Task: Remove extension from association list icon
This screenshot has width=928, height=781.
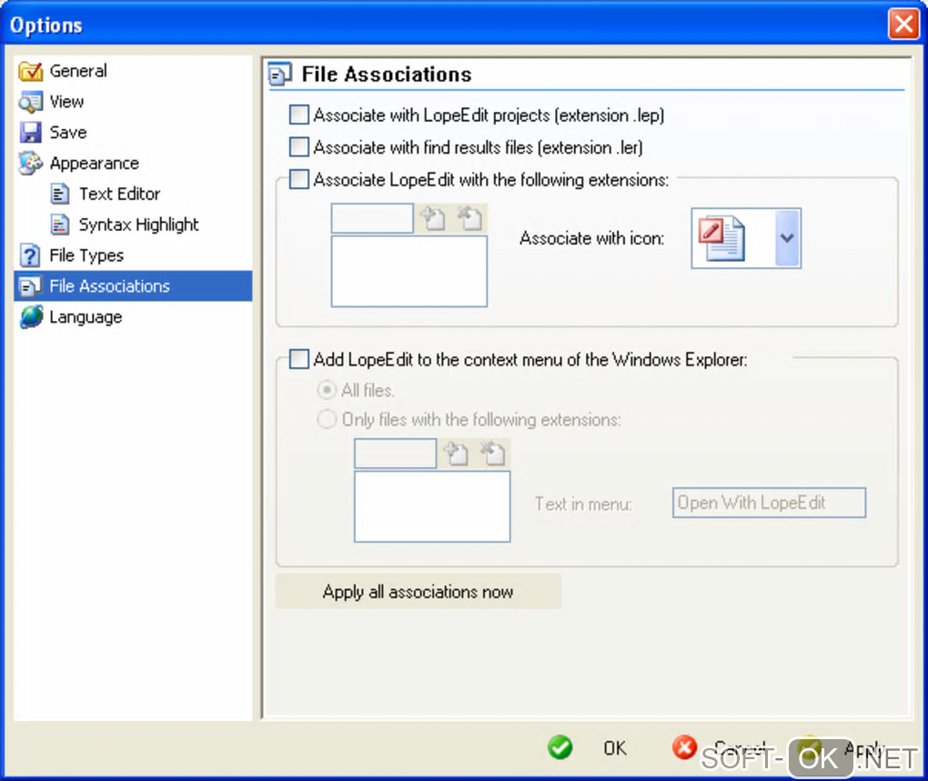Action: coord(470,218)
